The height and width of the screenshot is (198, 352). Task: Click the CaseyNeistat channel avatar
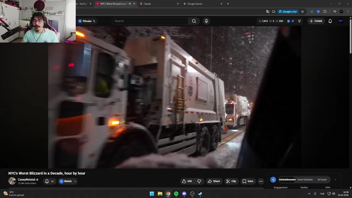pyautogui.click(x=12, y=181)
